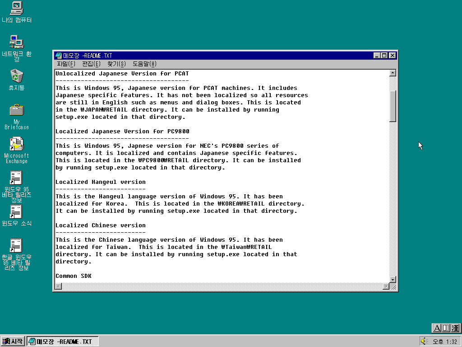Open the 편집(E) menu
This screenshot has height=347, width=462.
(91, 64)
